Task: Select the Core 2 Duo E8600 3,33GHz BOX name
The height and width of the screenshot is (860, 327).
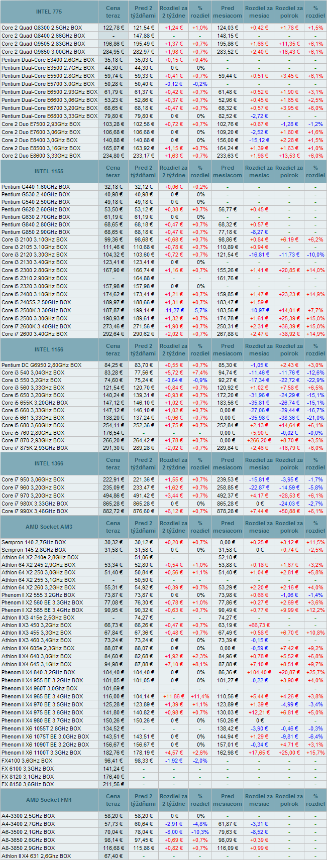Action: tap(41, 156)
